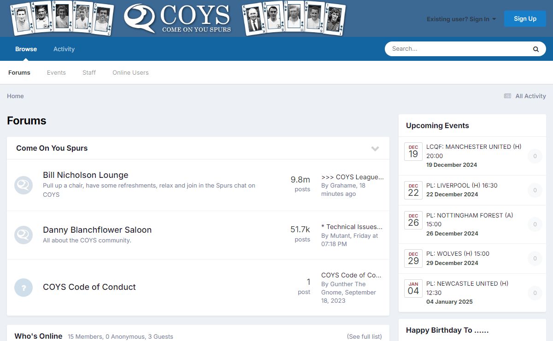This screenshot has width=553, height=341.
Task: Click the JAN 04 calendar date icon
Action: coord(413,288)
